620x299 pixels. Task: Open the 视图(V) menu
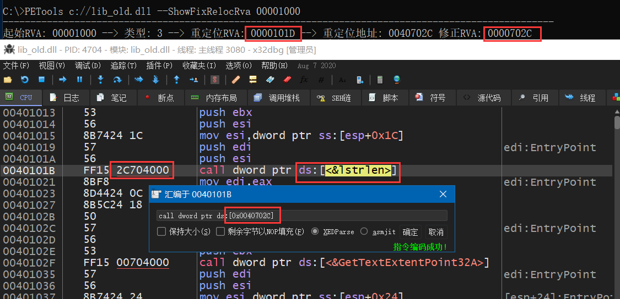click(x=52, y=65)
